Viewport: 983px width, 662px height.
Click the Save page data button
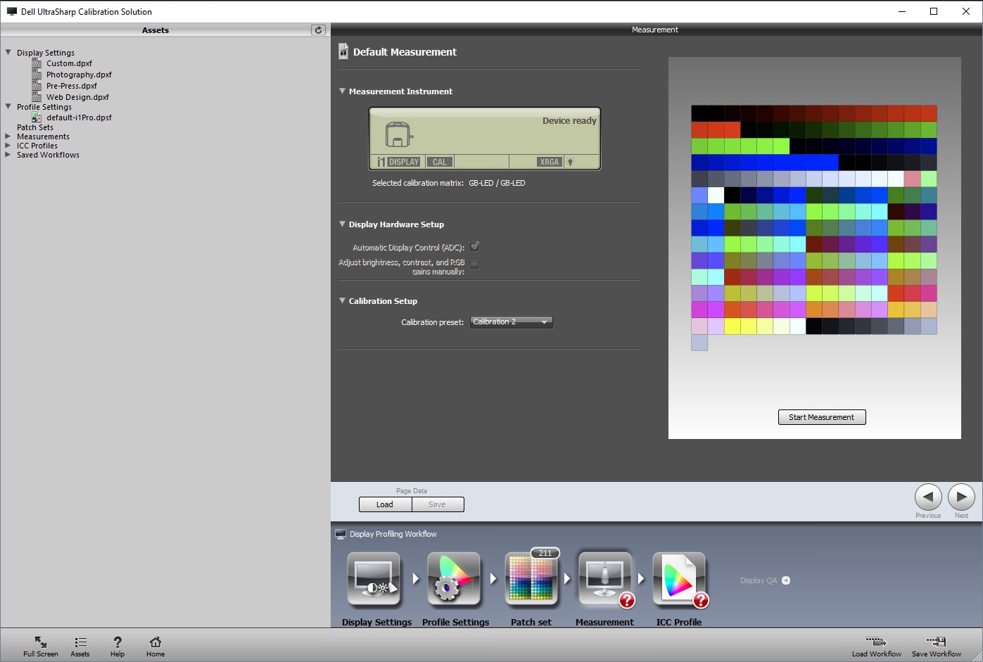(438, 504)
